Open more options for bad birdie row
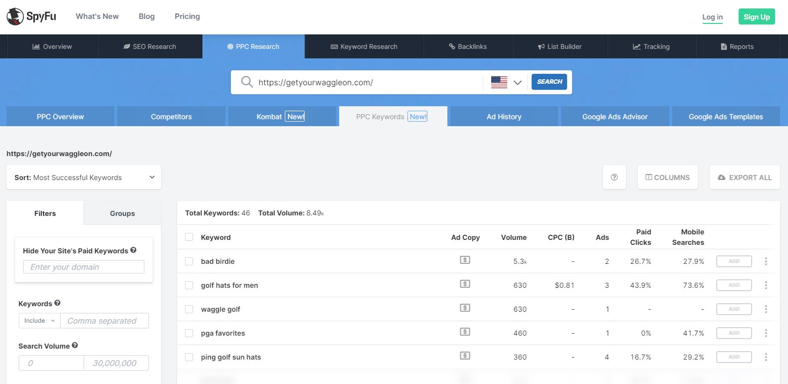The image size is (788, 384). tap(766, 261)
